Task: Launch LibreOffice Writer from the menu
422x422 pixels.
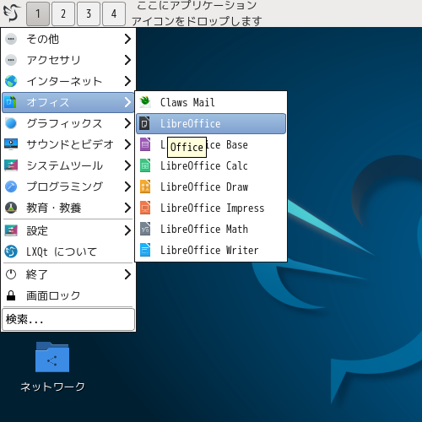Action: pyautogui.click(x=211, y=250)
